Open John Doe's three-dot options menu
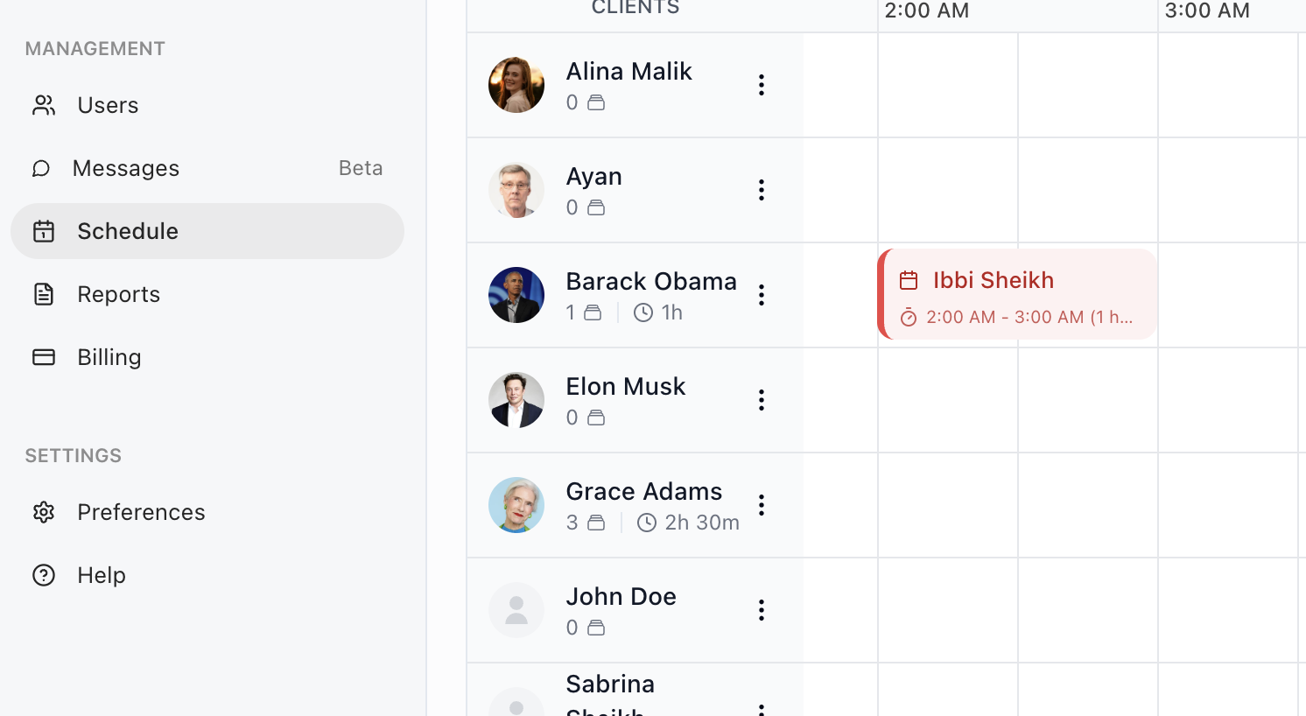Image resolution: width=1306 pixels, height=716 pixels. tap(762, 610)
